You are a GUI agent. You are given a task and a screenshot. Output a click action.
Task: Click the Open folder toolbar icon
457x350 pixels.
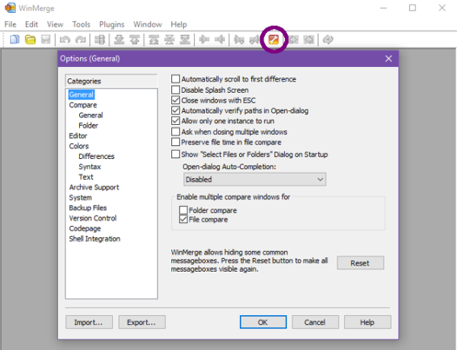click(x=30, y=39)
